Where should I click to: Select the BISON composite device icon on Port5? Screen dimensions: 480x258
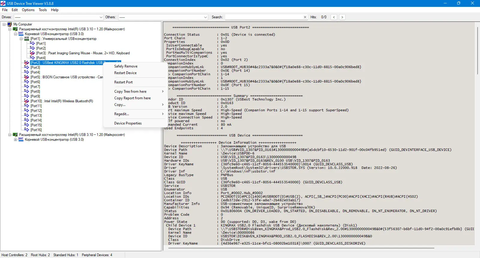[x=27, y=77]
